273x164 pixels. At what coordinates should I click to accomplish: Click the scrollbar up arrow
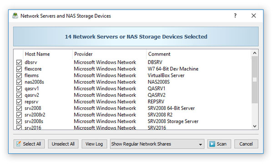click(x=255, y=53)
